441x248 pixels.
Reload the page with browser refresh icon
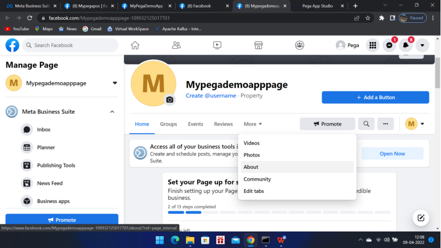point(30,18)
